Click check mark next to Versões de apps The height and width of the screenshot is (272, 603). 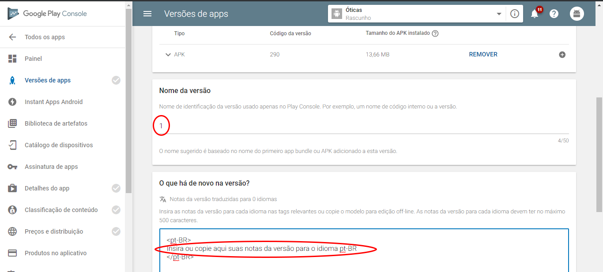[x=116, y=80]
